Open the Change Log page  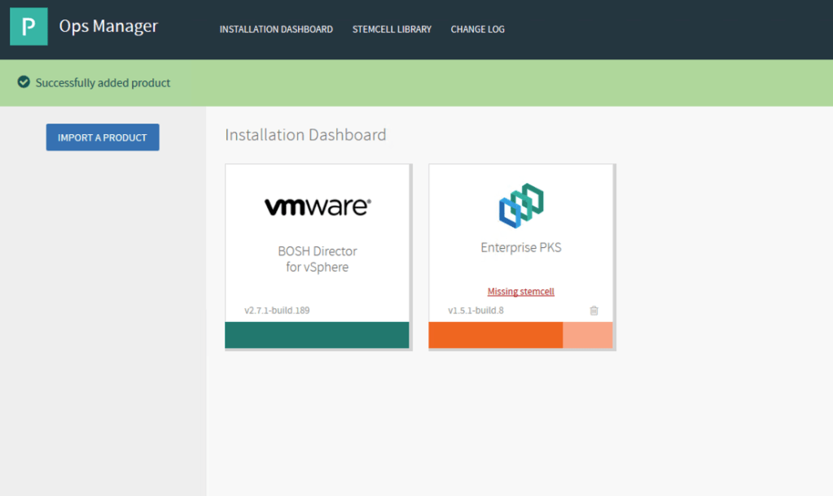pos(477,29)
